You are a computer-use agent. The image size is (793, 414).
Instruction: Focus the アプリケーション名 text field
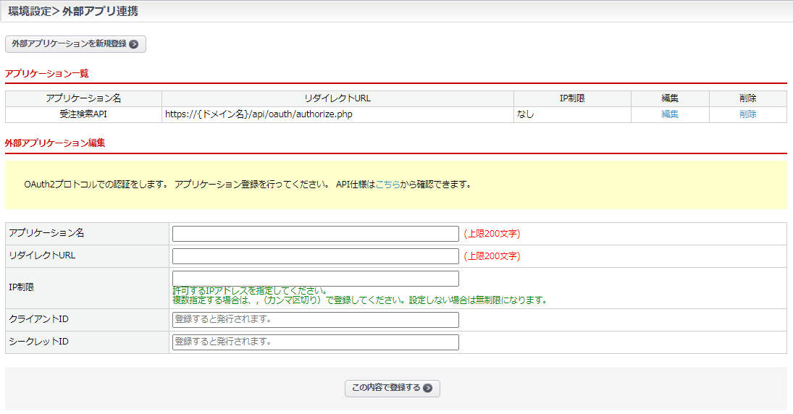tap(315, 234)
